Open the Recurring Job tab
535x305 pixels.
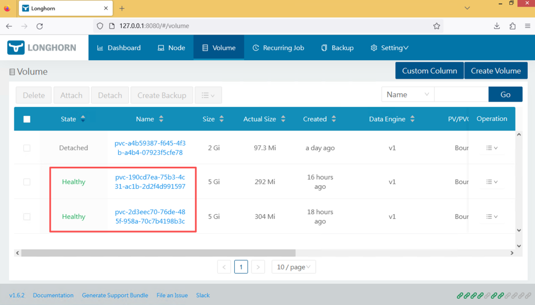click(278, 47)
